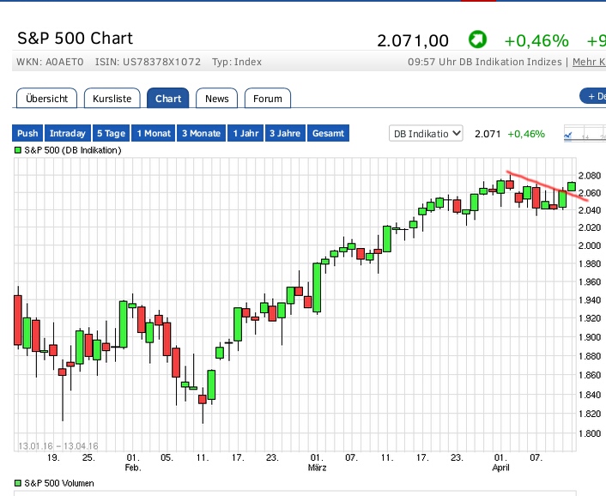Open the DB Indikation dropdown
Viewport: 606px width, 496px height.
[426, 133]
